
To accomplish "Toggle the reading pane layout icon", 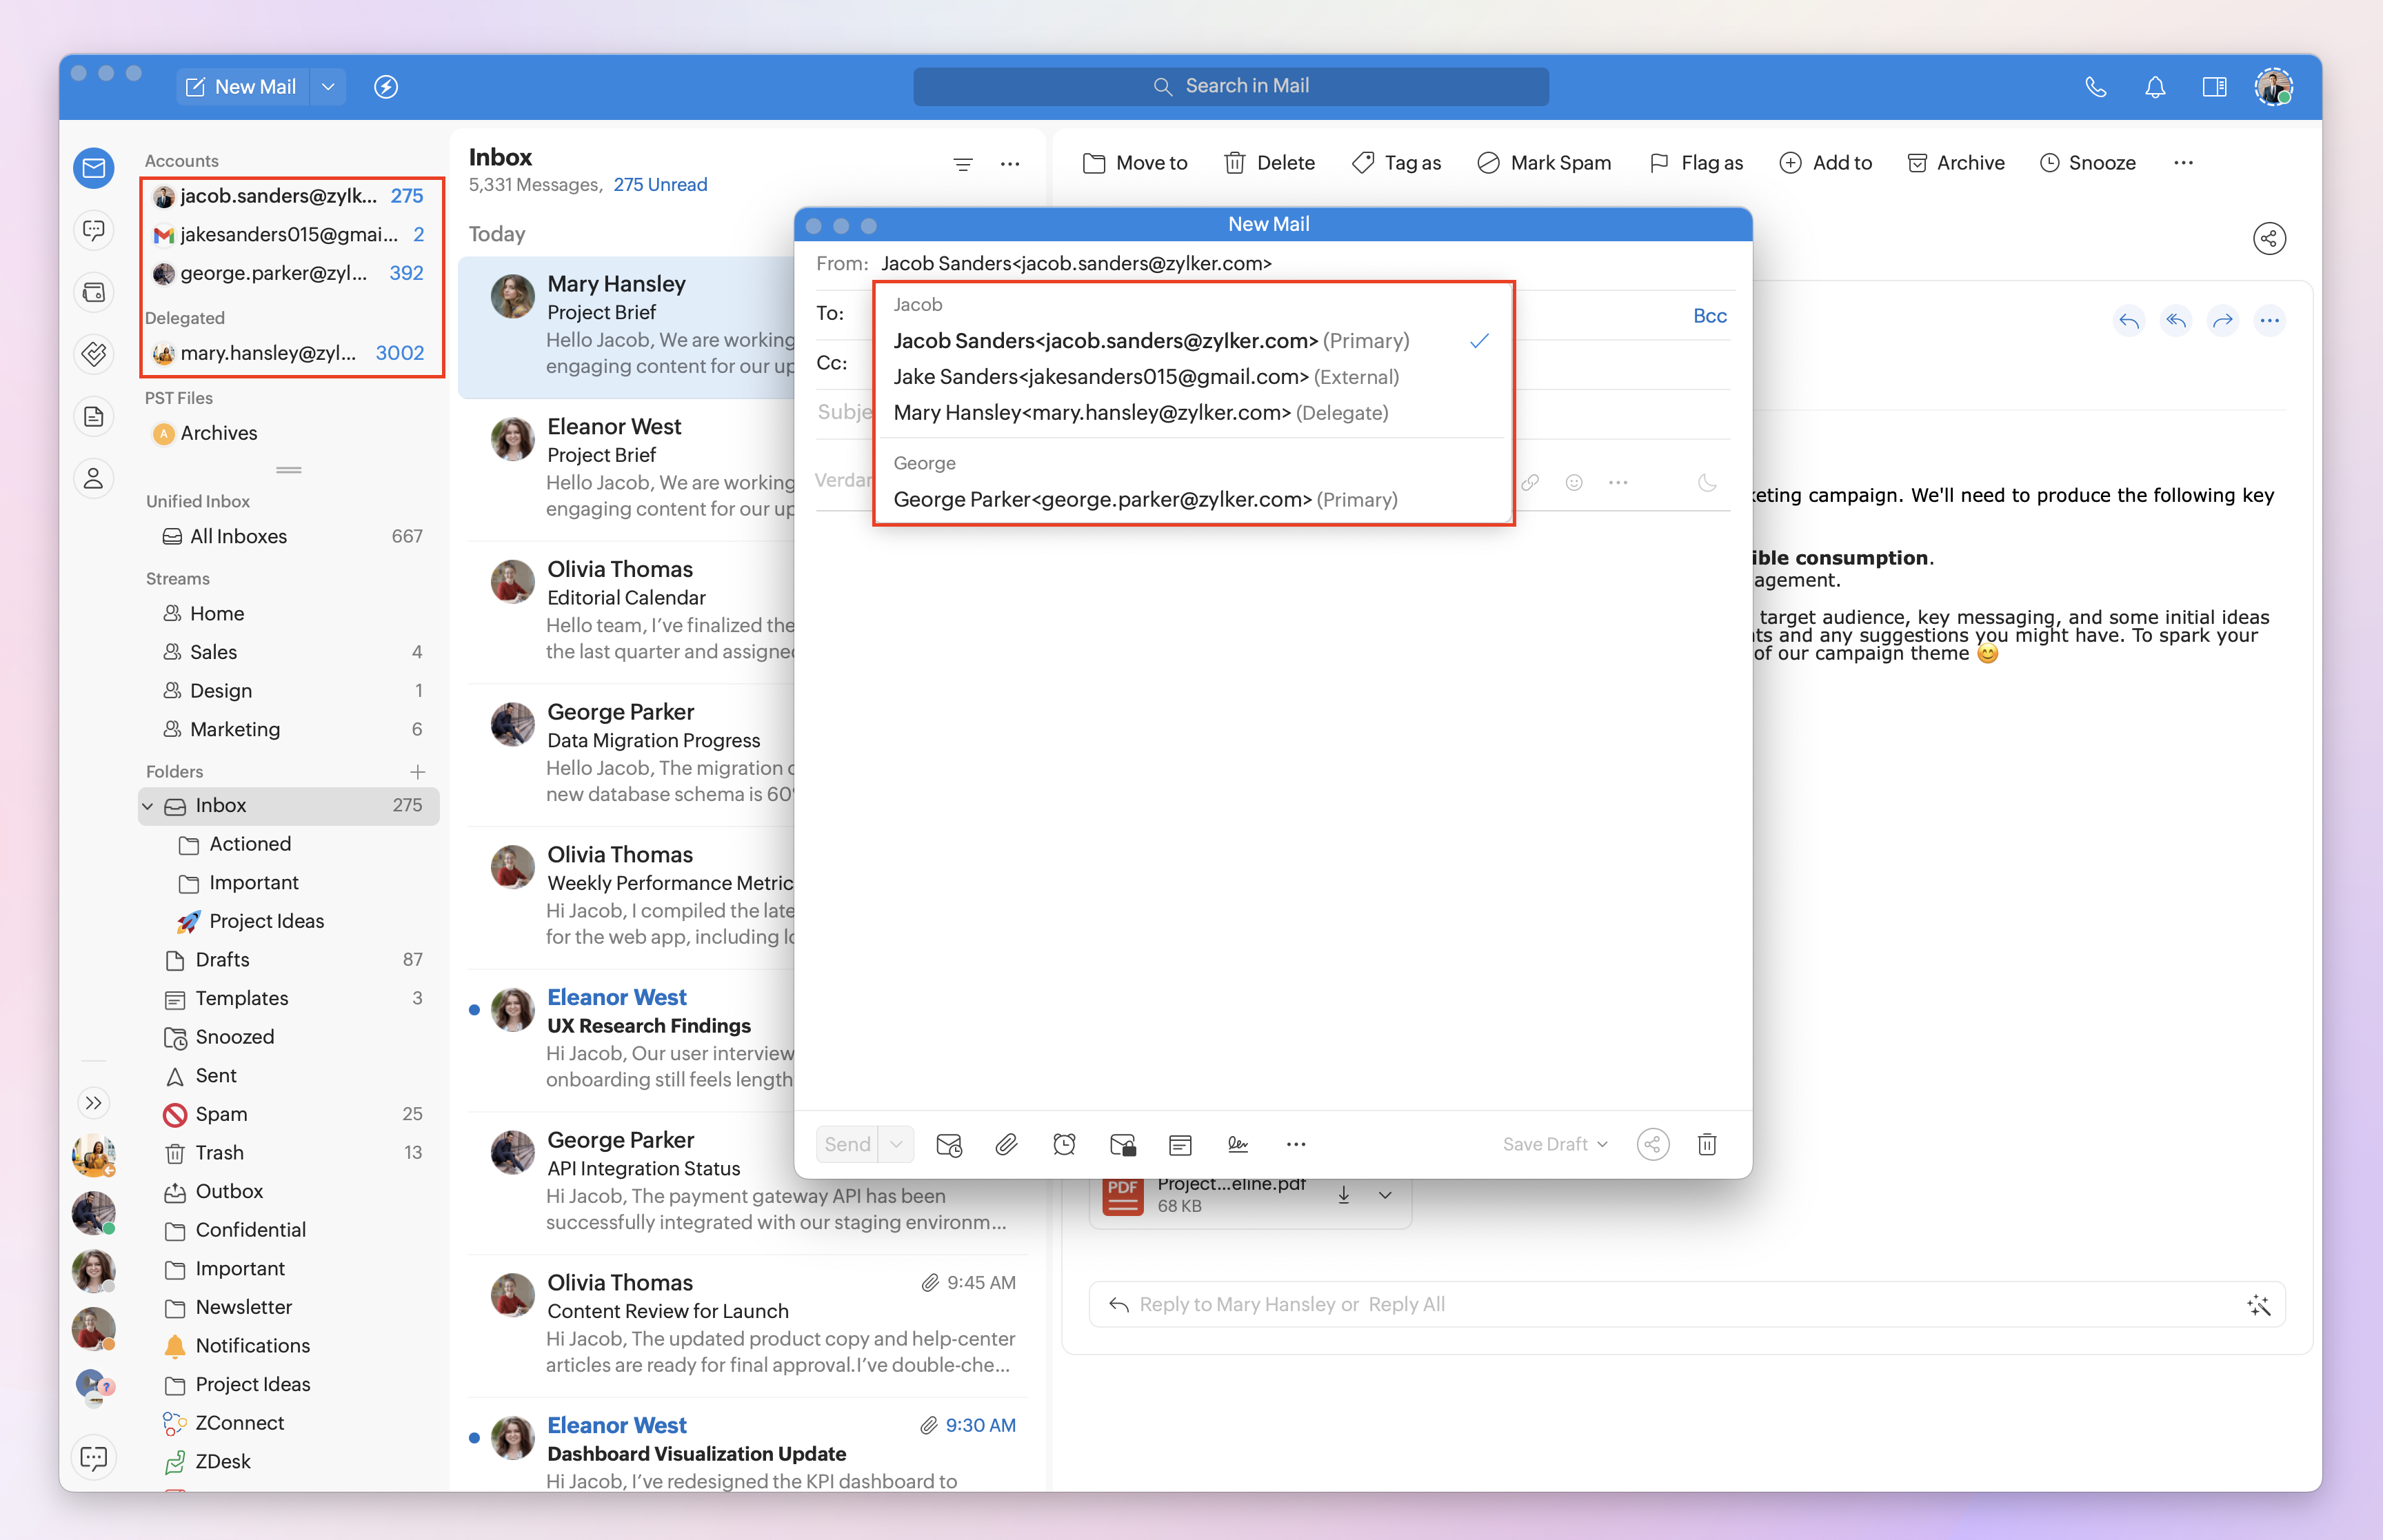I will tap(2214, 87).
